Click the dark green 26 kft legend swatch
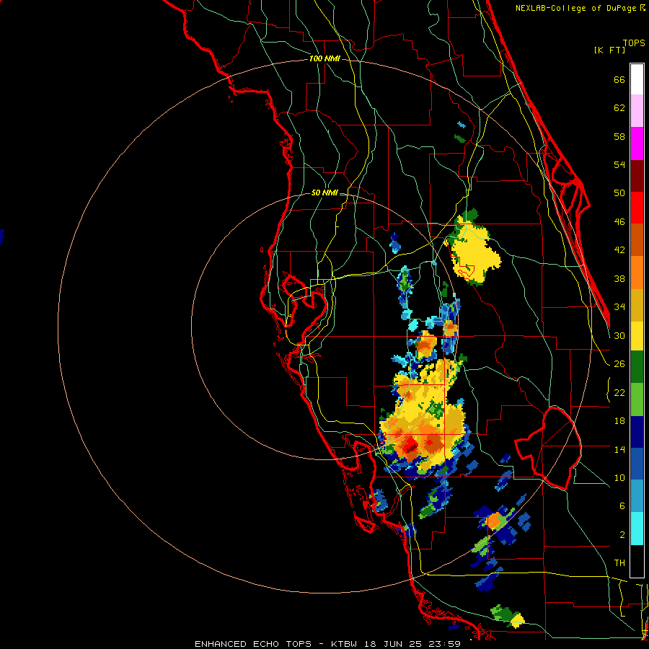The image size is (649, 649). point(637,367)
